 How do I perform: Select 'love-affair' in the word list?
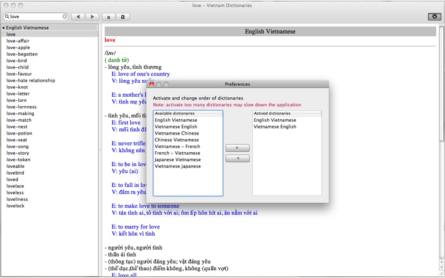click(x=18, y=41)
